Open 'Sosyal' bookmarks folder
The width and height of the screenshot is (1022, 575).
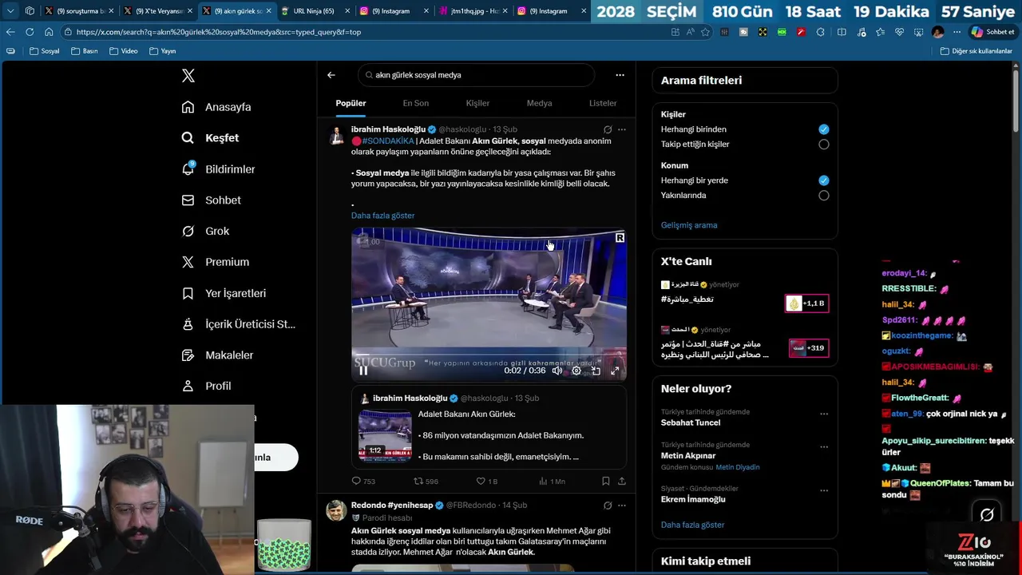[x=44, y=51]
